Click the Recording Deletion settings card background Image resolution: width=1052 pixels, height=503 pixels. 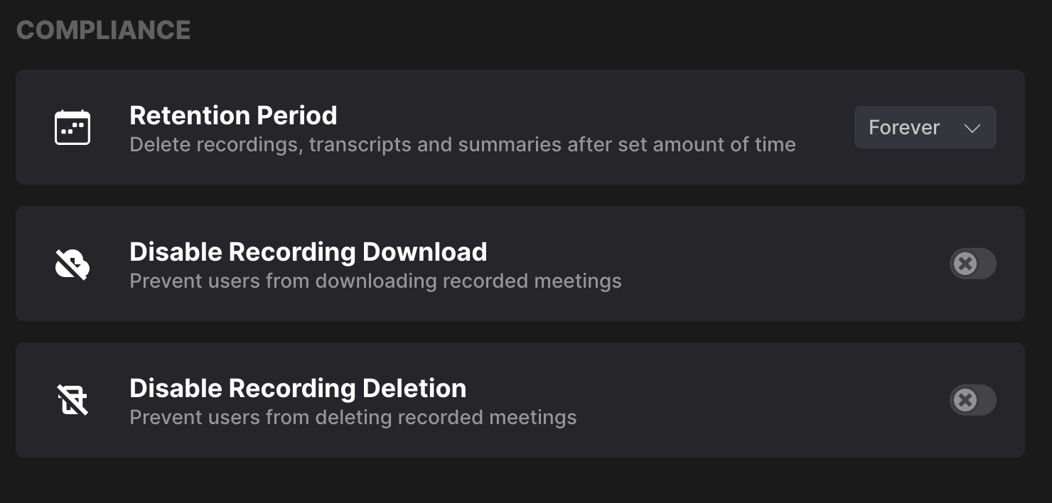pyautogui.click(x=520, y=400)
